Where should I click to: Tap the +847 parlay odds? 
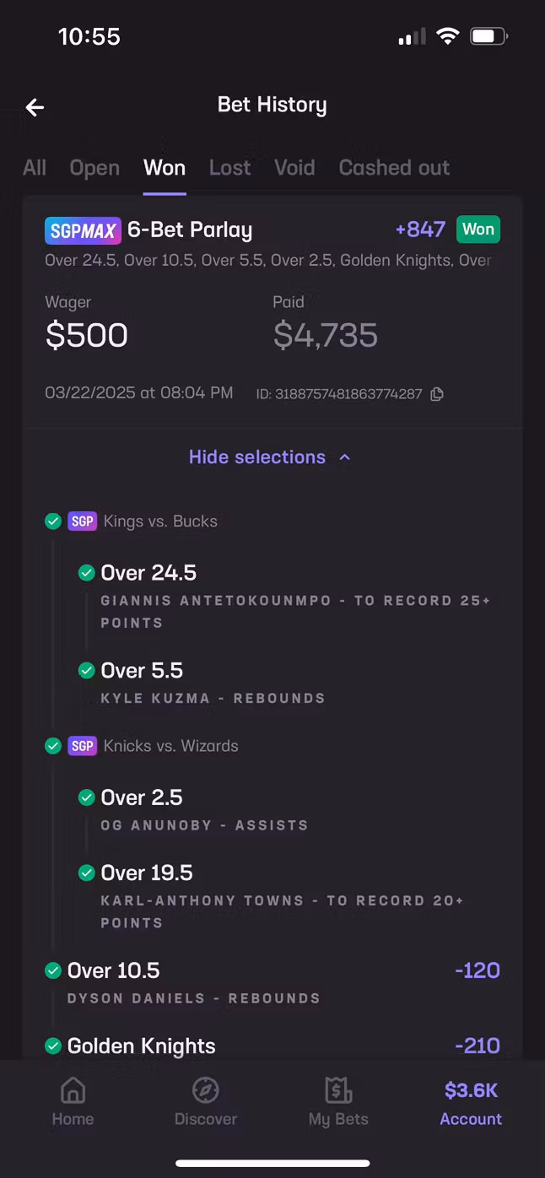[420, 230]
